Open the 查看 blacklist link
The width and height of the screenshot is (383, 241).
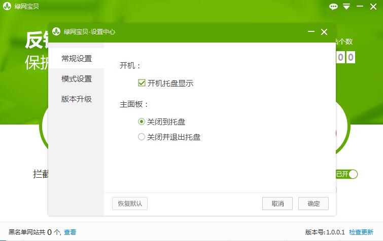click(x=70, y=232)
